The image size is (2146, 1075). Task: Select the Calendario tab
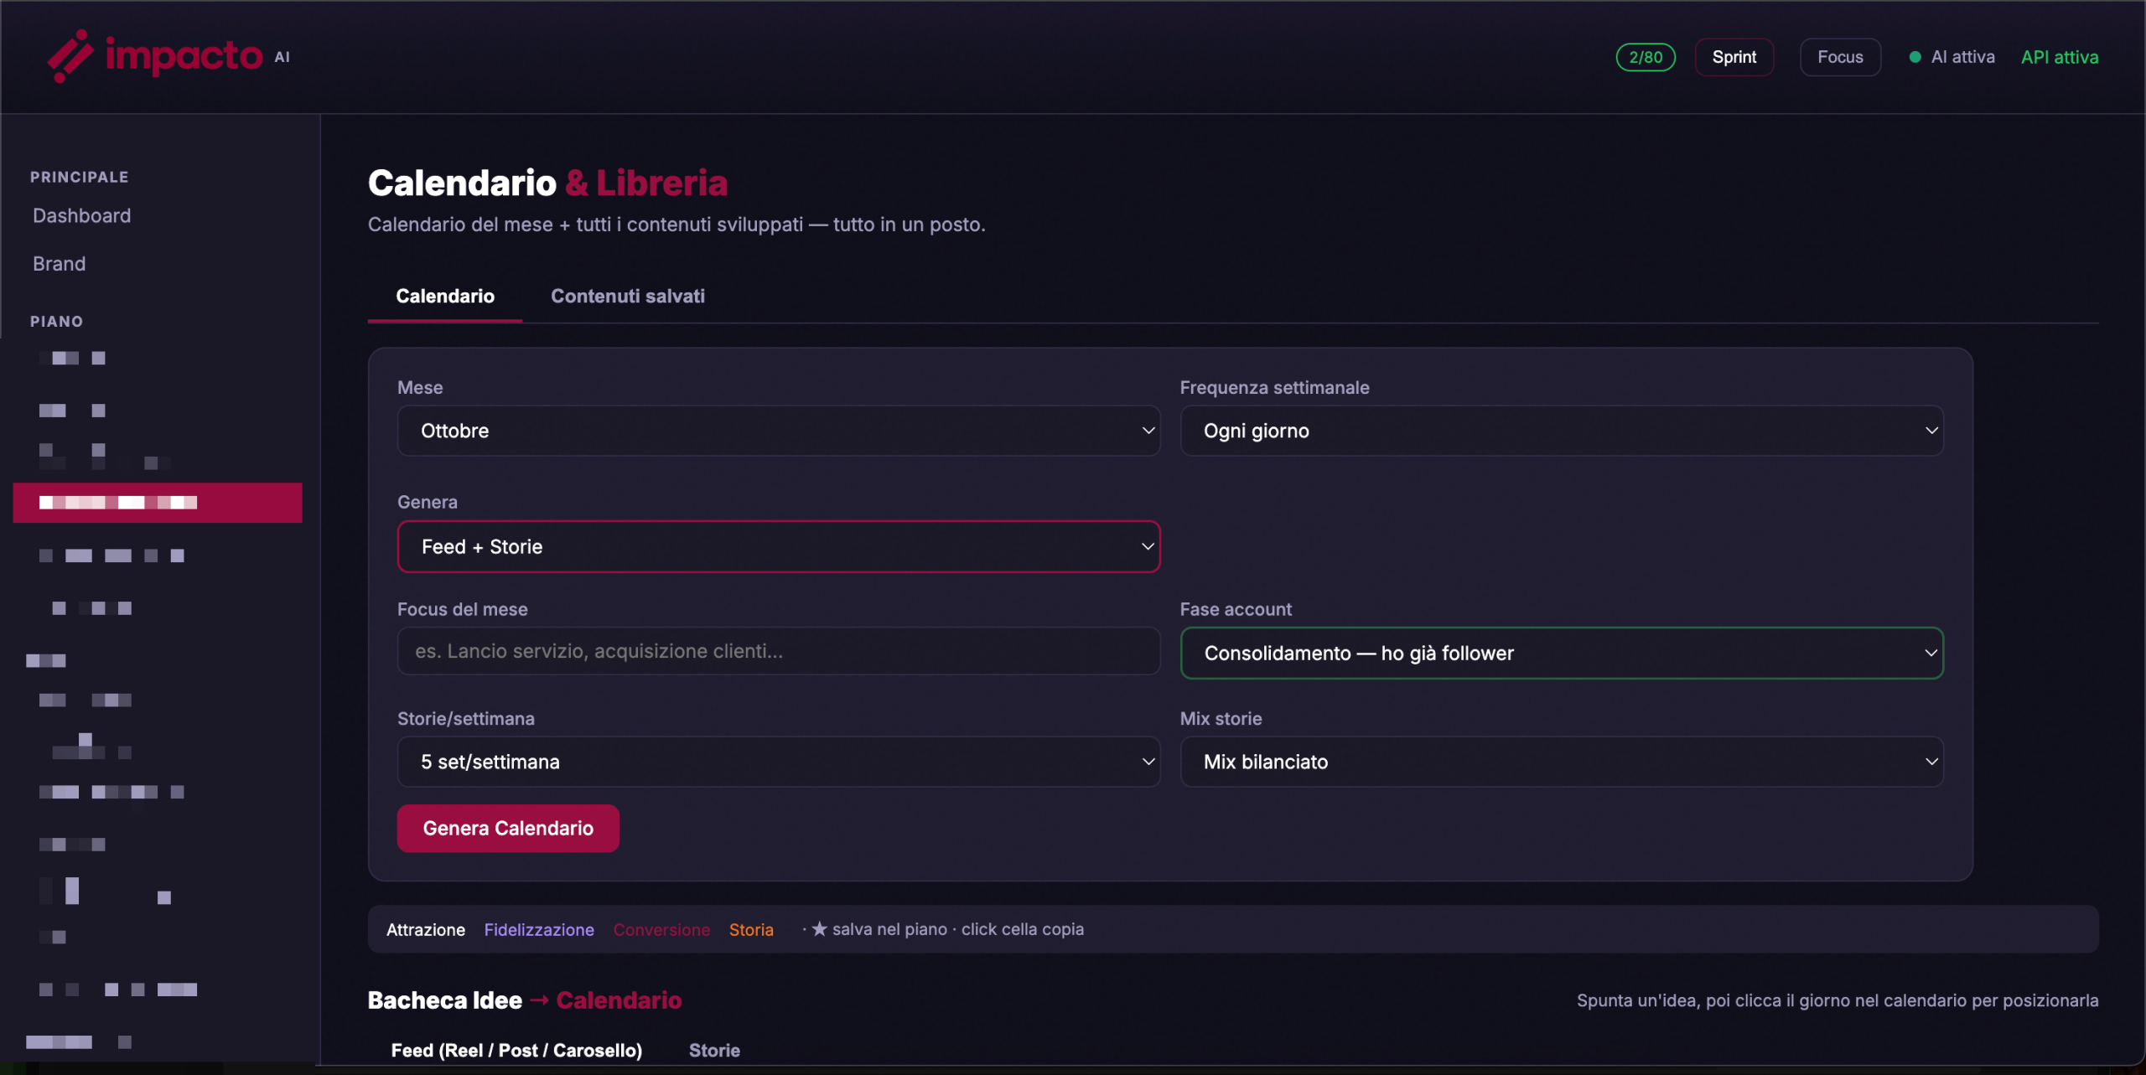(x=445, y=296)
